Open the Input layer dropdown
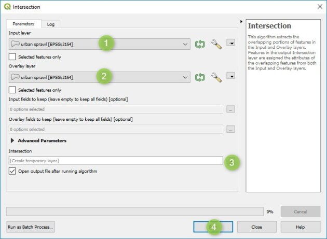 (100, 44)
